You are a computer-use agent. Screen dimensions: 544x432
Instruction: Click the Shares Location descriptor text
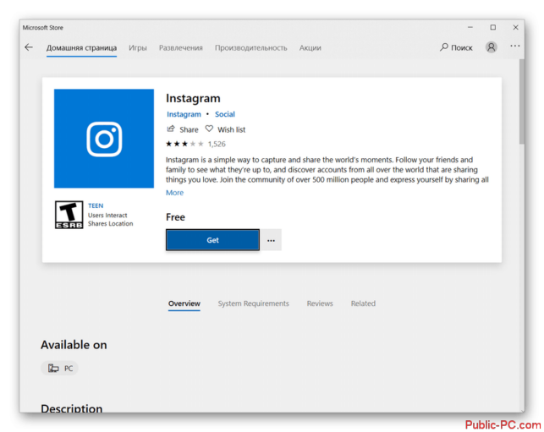point(110,224)
